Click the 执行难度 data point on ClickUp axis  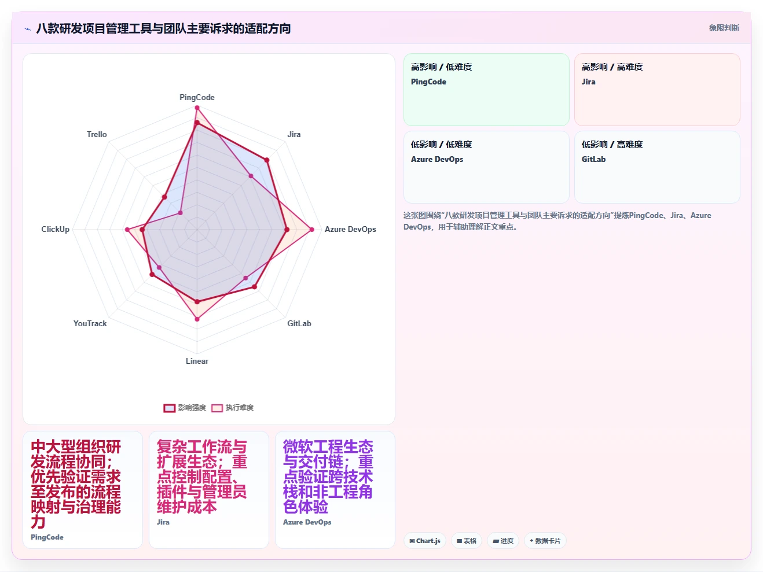pos(127,230)
